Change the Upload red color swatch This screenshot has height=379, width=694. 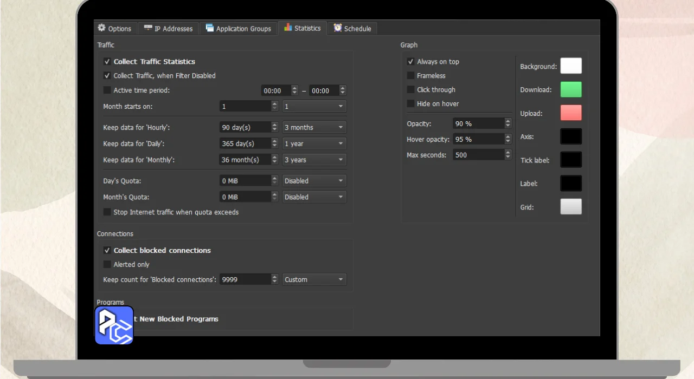click(x=571, y=113)
